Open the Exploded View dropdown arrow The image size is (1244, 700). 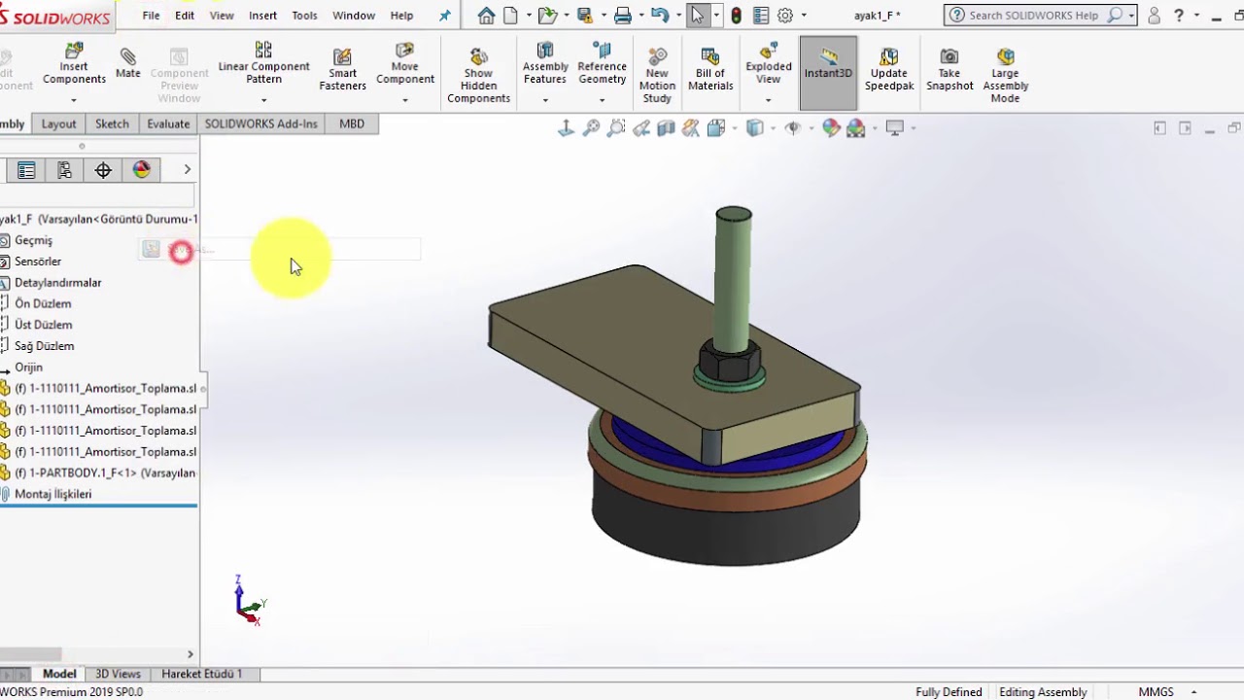pos(769,100)
